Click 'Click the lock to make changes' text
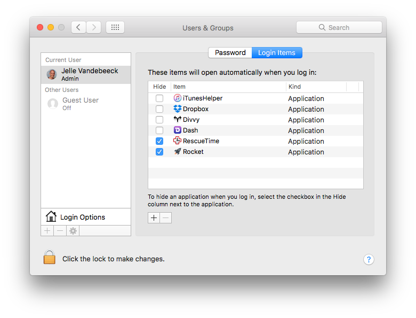The height and width of the screenshot is (318, 416). click(x=114, y=259)
